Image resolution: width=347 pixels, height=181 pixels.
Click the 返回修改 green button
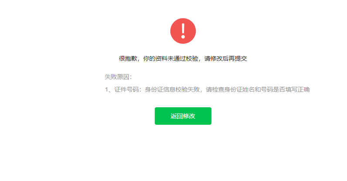(183, 116)
